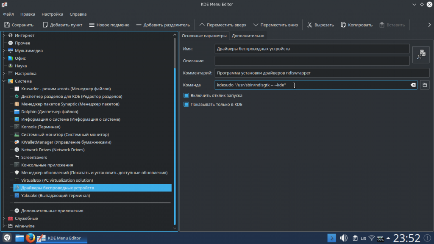Expand the Мультимедиа category
This screenshot has height=244, width=434.
pyautogui.click(x=4, y=51)
